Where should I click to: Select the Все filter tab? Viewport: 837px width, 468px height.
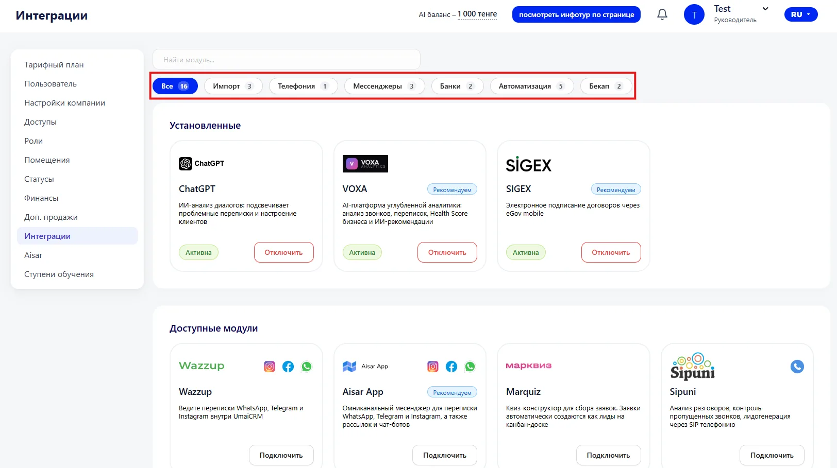pos(175,86)
